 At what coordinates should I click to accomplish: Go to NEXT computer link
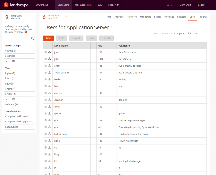point(195,34)
